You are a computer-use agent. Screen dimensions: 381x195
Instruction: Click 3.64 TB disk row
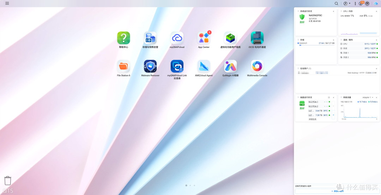[x=319, y=111]
